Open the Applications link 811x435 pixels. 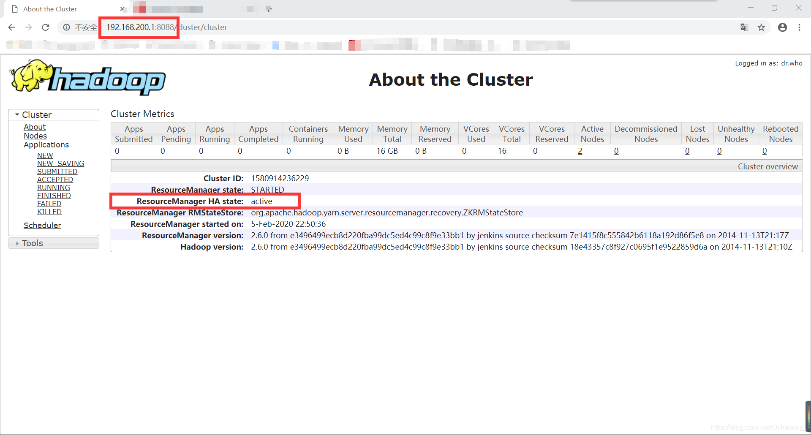click(46, 144)
